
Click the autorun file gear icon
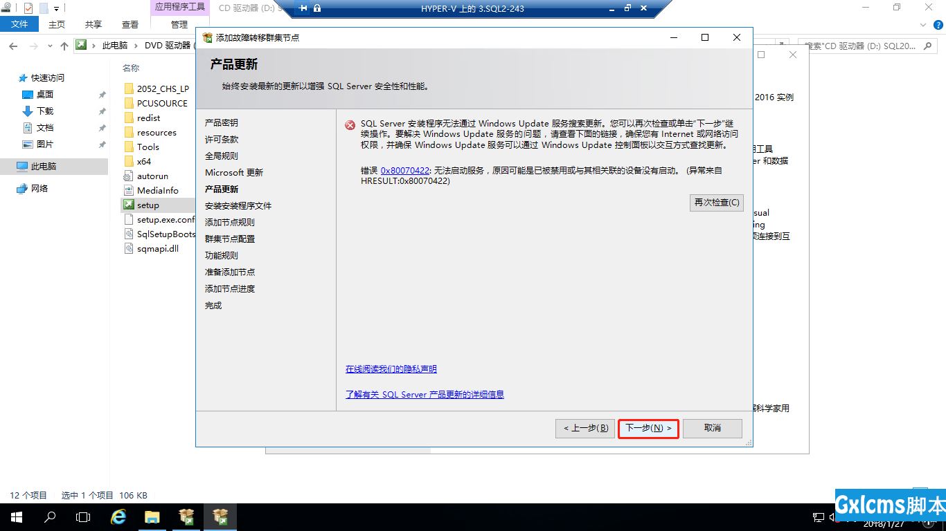pyautogui.click(x=128, y=176)
